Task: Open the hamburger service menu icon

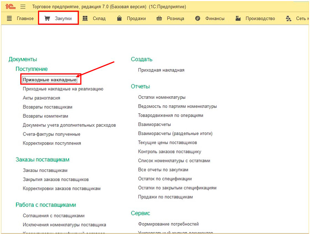Action: click(23, 7)
